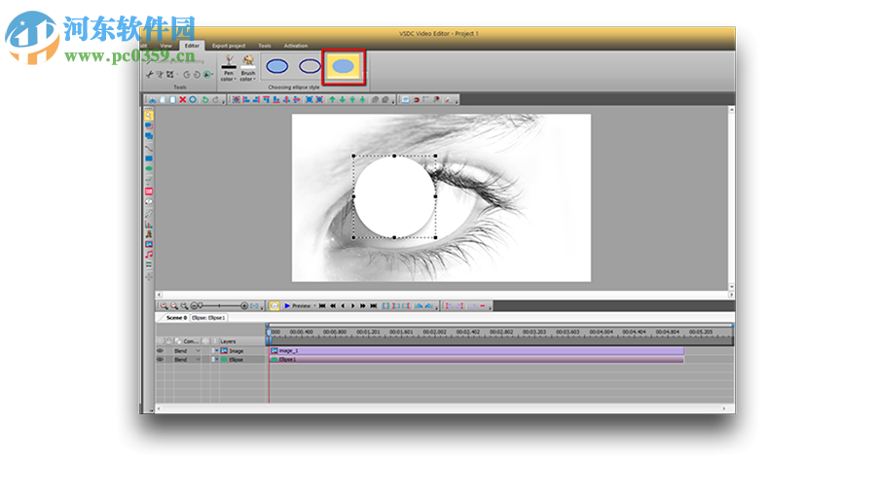The height and width of the screenshot is (492, 876).
Task: Move object up one layer, green arrow
Action: coord(333,99)
